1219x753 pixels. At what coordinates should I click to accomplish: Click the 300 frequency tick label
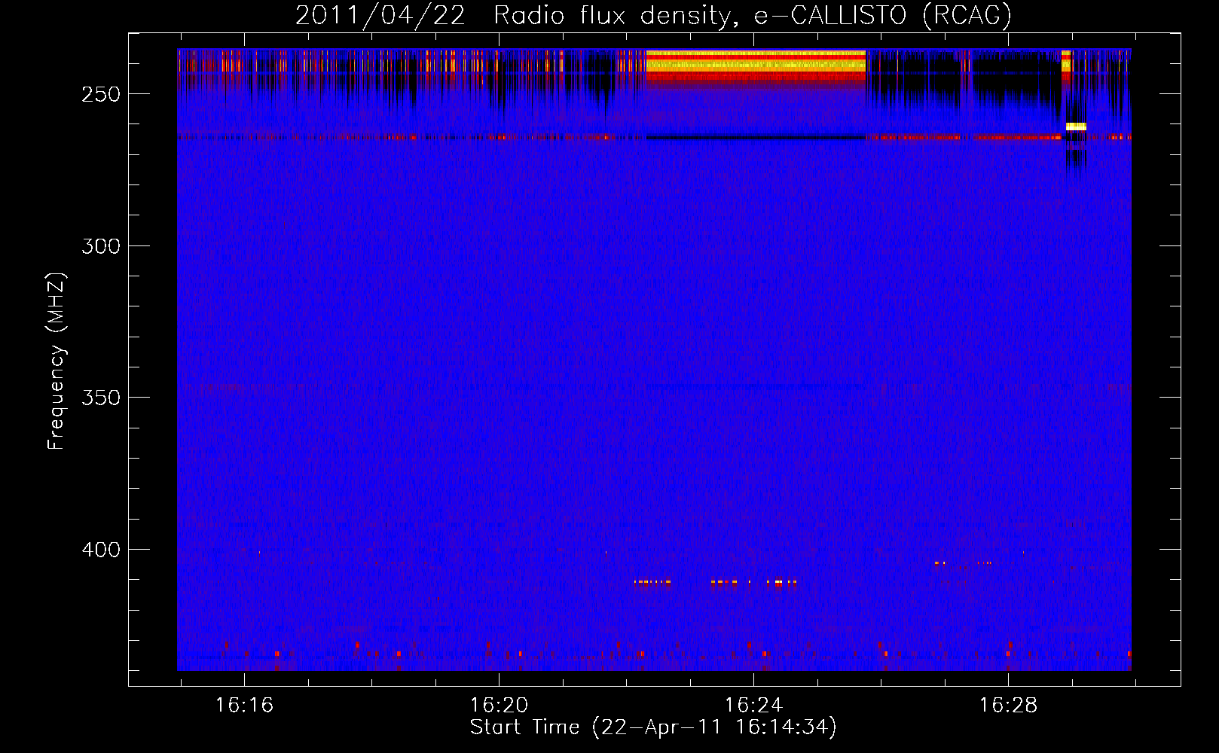coord(101,246)
